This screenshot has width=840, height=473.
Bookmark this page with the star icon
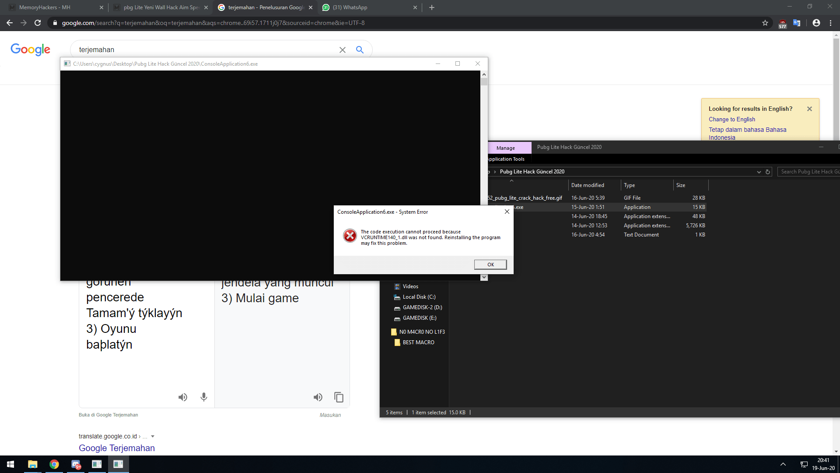[765, 23]
